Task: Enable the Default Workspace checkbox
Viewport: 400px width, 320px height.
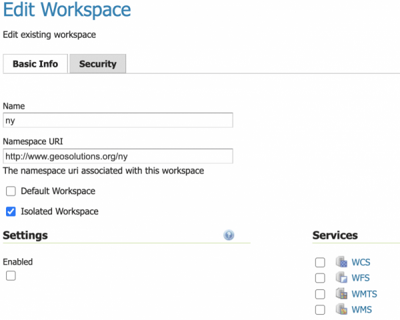Action: click(x=11, y=191)
